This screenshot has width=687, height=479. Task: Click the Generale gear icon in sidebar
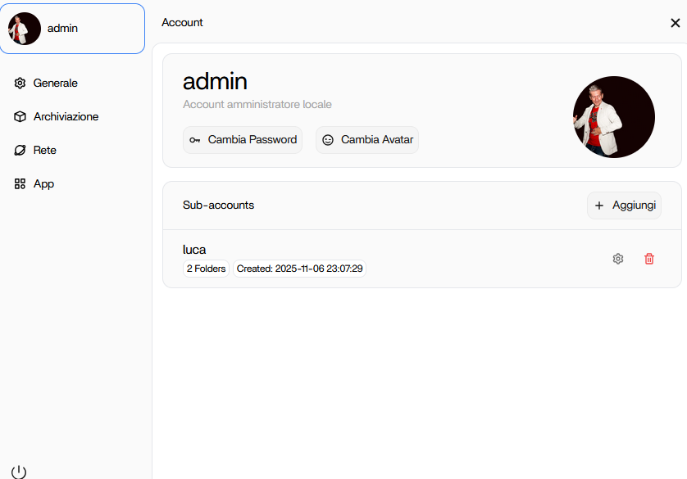pyautogui.click(x=20, y=83)
